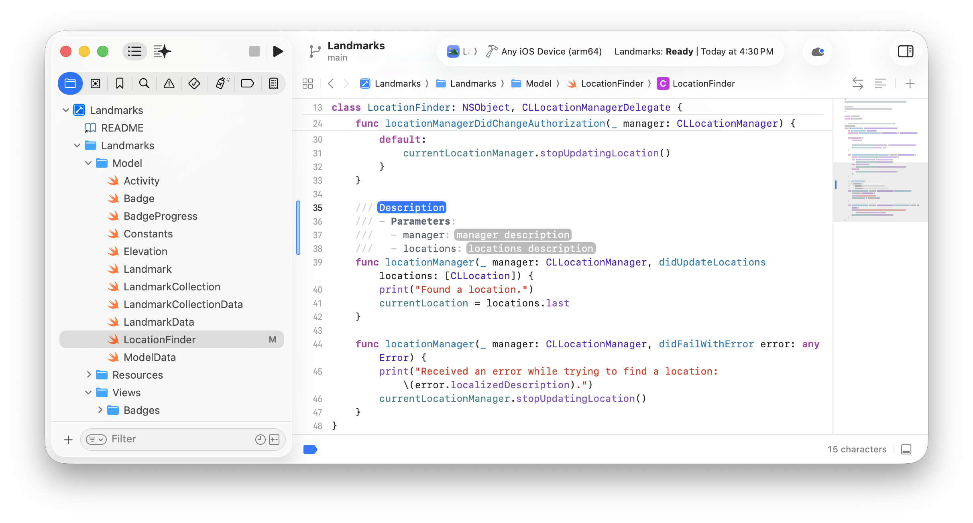Viewport: 973px width, 523px height.
Task: Open the code review comparison view
Action: click(858, 83)
